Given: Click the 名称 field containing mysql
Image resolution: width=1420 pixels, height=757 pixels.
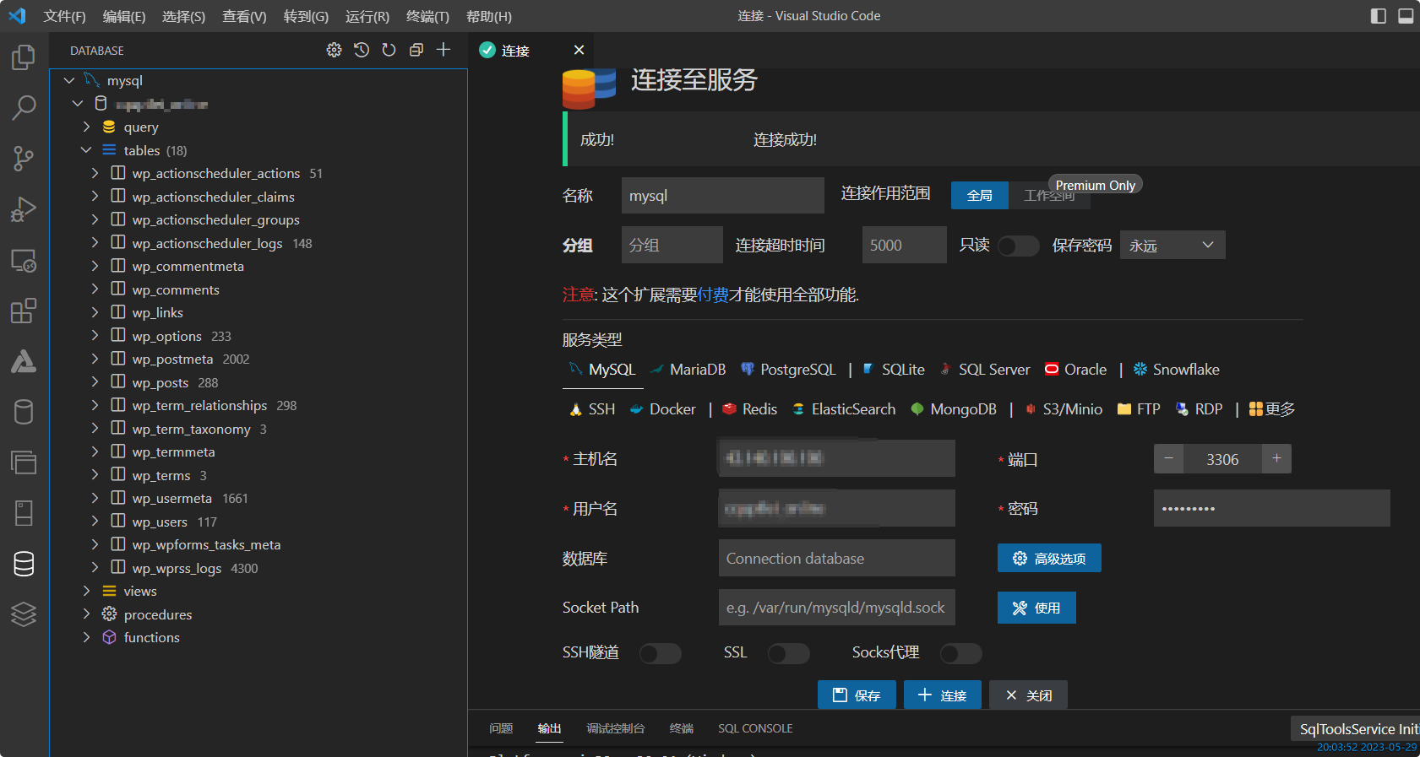Looking at the screenshot, I should point(722,195).
